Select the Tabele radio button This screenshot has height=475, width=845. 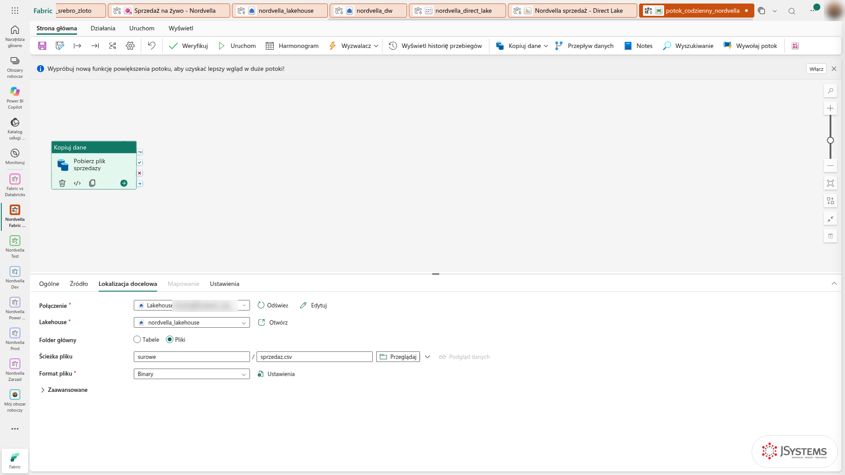(137, 340)
